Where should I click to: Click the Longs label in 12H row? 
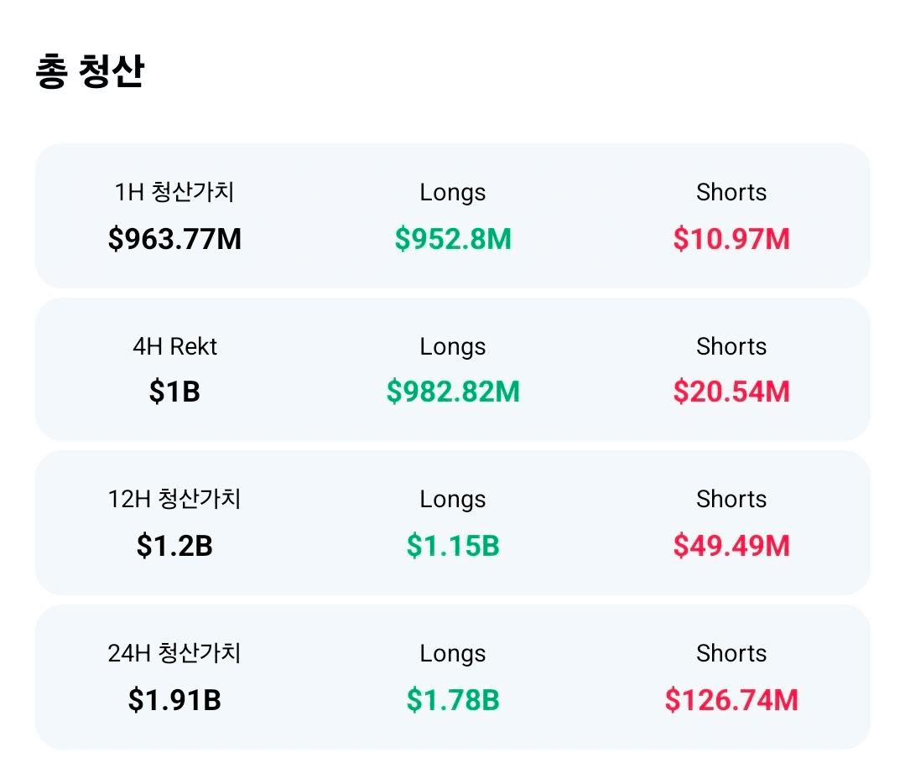(453, 500)
